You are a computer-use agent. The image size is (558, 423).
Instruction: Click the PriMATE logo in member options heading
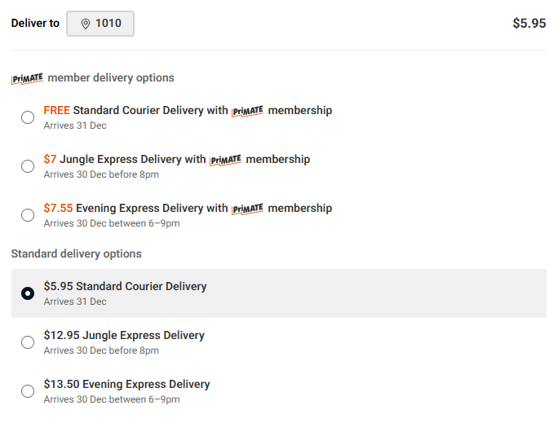click(27, 78)
